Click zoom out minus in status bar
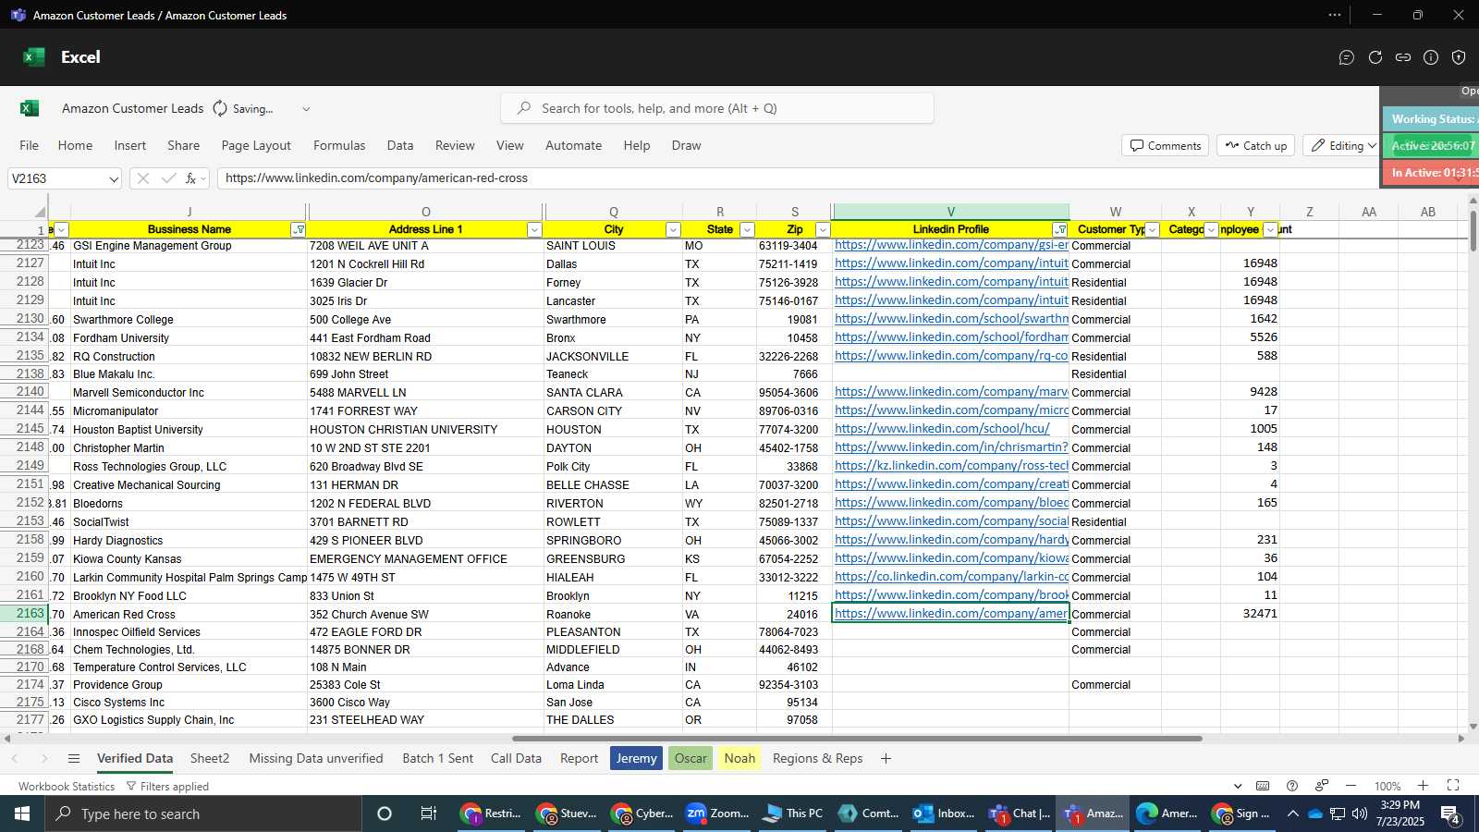 [x=1351, y=786]
